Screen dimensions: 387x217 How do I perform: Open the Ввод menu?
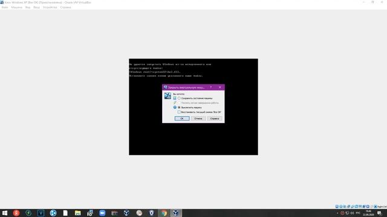pos(36,7)
